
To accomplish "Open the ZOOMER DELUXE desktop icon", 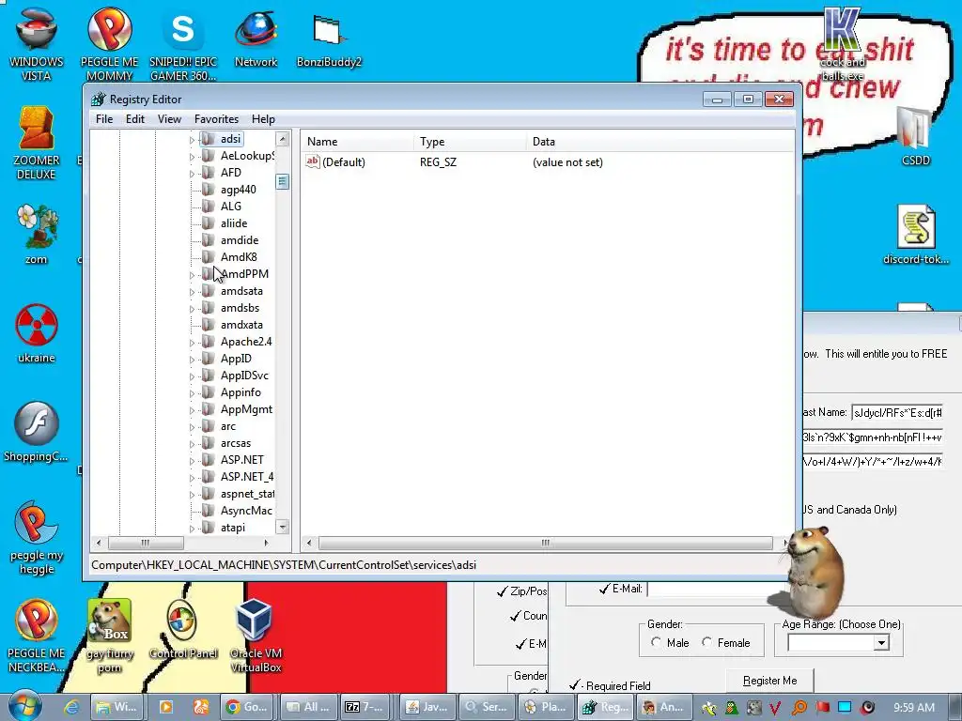I will click(37, 143).
